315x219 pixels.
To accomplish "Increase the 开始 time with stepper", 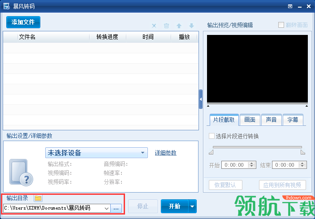I will point(251,163).
